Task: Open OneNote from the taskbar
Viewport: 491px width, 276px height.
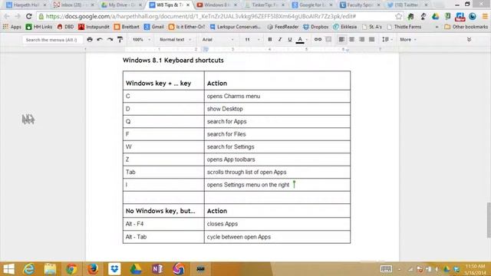Action: click(x=157, y=269)
